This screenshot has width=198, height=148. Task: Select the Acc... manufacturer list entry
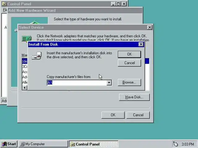(25, 72)
